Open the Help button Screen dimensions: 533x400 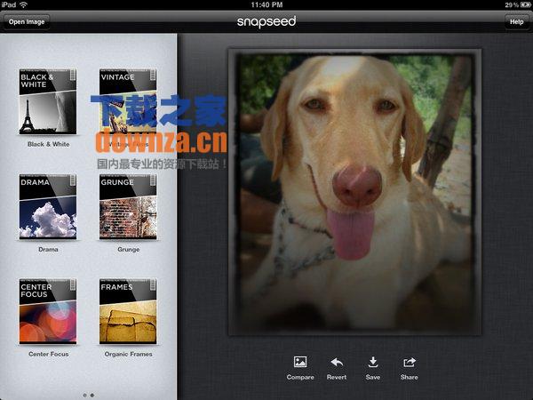click(x=517, y=21)
